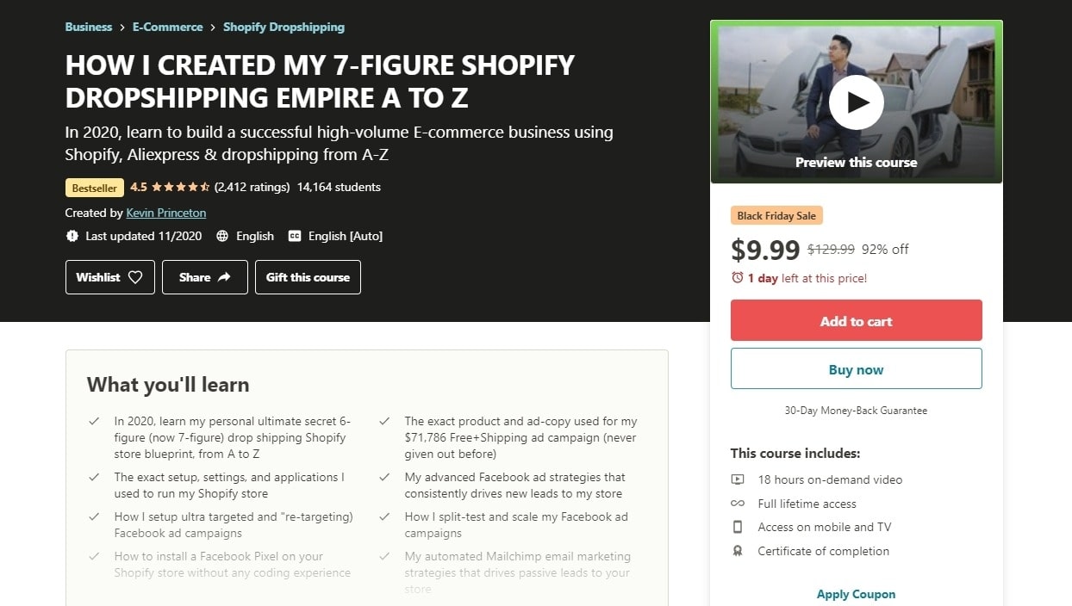Click the alarm clock icon
Viewport: 1072px width, 606px height.
[737, 278]
